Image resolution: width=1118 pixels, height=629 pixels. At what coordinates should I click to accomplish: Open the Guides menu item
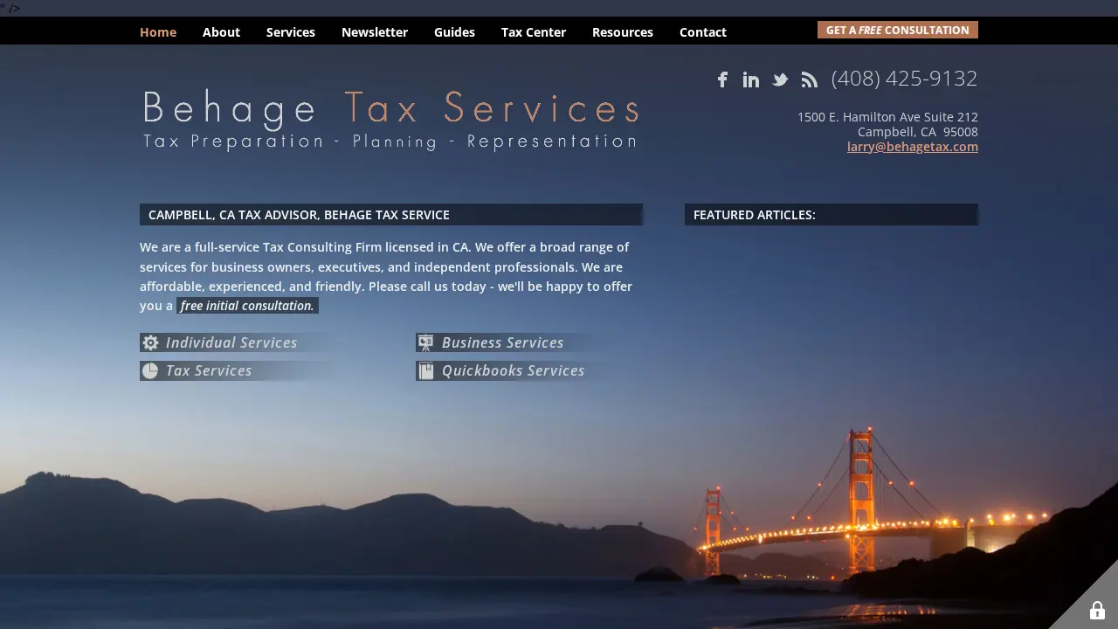pyautogui.click(x=454, y=31)
